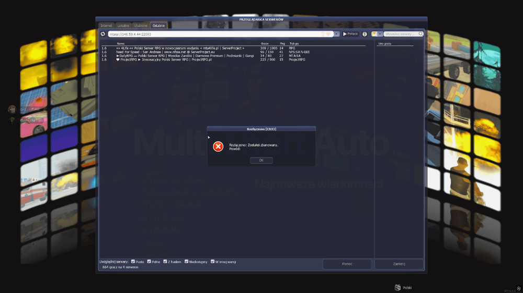
Task: Click the 225 / 900 players cell
Action: pos(267,60)
